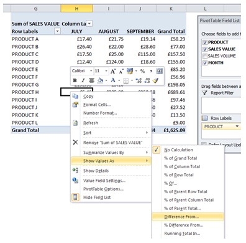246x243 pixels.
Task: Expand Summarize Values By submenu
Action: click(x=111, y=153)
